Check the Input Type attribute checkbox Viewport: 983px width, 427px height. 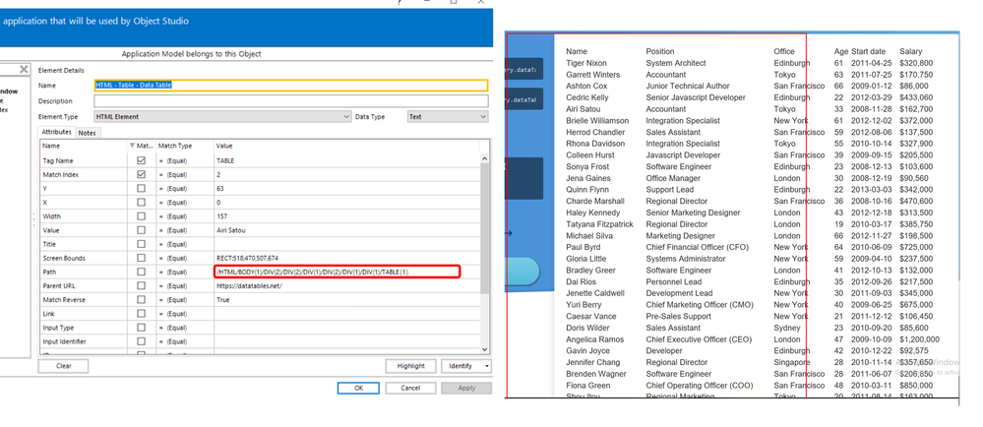141,328
